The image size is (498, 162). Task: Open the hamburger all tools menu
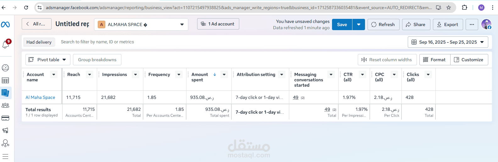tap(5, 156)
